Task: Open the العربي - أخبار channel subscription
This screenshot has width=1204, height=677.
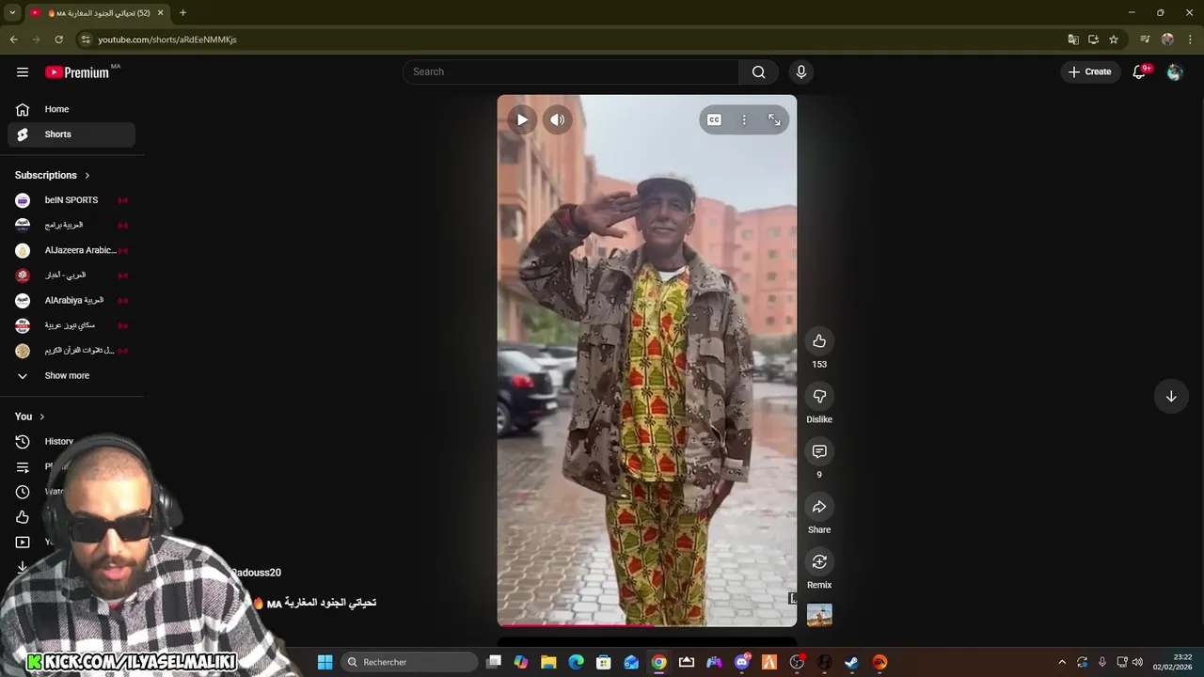Action: (71, 276)
